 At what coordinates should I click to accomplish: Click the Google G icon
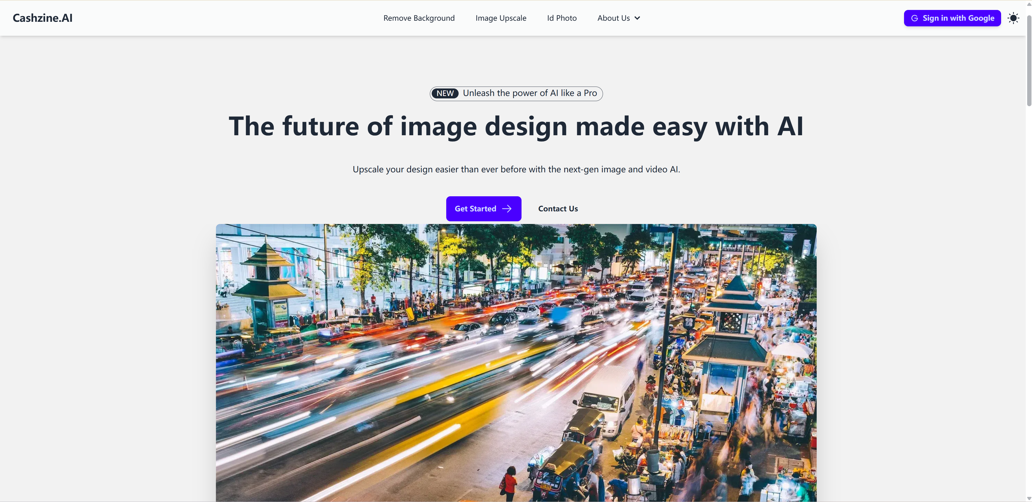tap(915, 18)
